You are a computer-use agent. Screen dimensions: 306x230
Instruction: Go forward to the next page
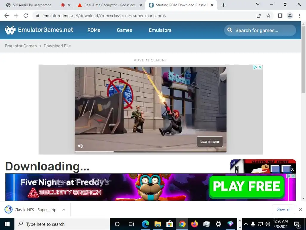point(16,16)
